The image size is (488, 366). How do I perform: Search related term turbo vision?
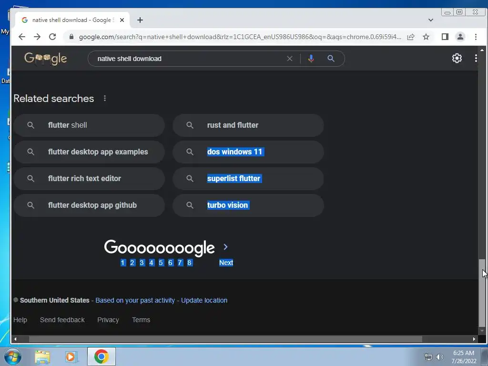[248, 205]
